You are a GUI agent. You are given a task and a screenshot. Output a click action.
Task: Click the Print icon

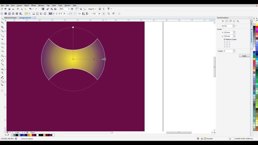pos(13,9)
